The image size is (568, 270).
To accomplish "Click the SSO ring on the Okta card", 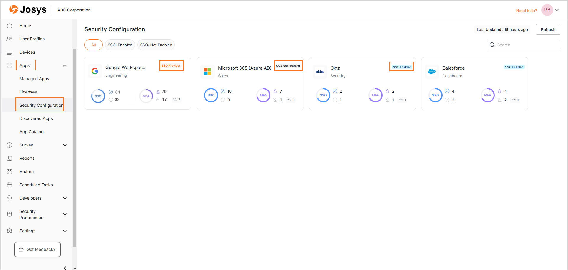I will [323, 95].
